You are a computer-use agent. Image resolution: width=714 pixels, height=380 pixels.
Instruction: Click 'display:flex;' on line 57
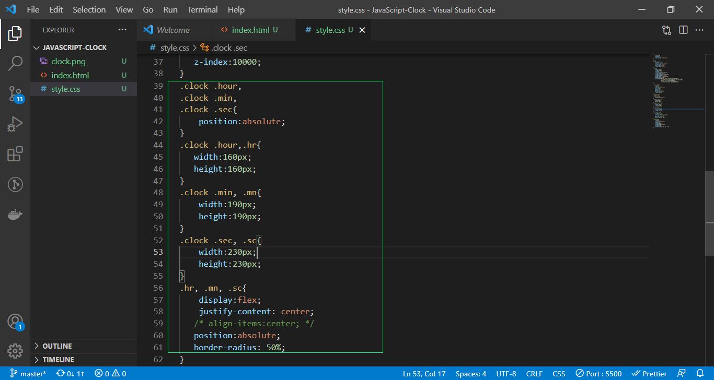[x=229, y=300]
